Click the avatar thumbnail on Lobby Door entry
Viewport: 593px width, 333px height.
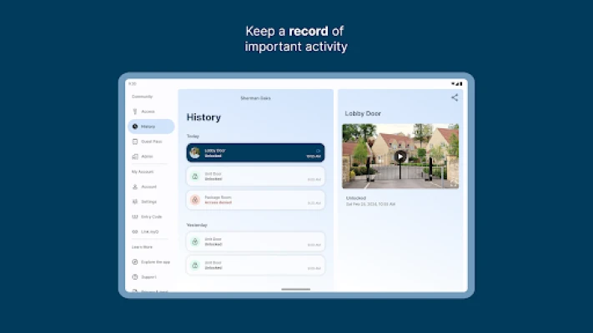point(195,152)
